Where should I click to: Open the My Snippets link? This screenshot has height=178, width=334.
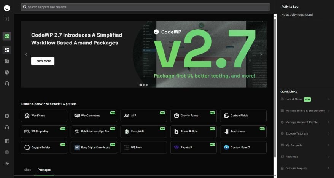point(305,145)
